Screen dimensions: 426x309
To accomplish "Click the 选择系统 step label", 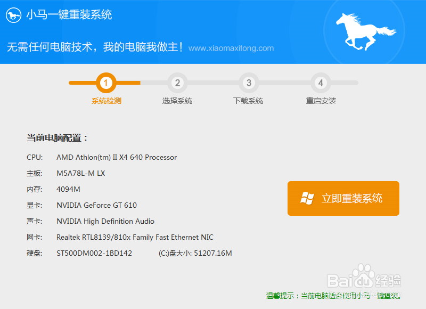I will pyautogui.click(x=177, y=101).
